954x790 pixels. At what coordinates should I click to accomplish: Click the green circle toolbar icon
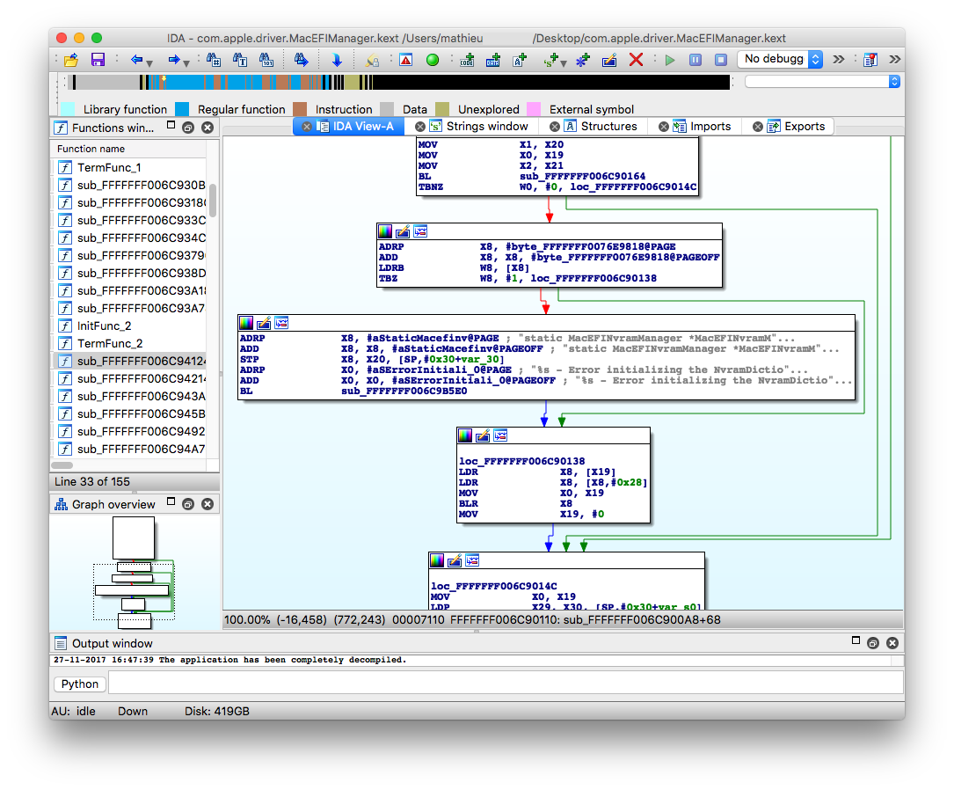click(x=432, y=60)
